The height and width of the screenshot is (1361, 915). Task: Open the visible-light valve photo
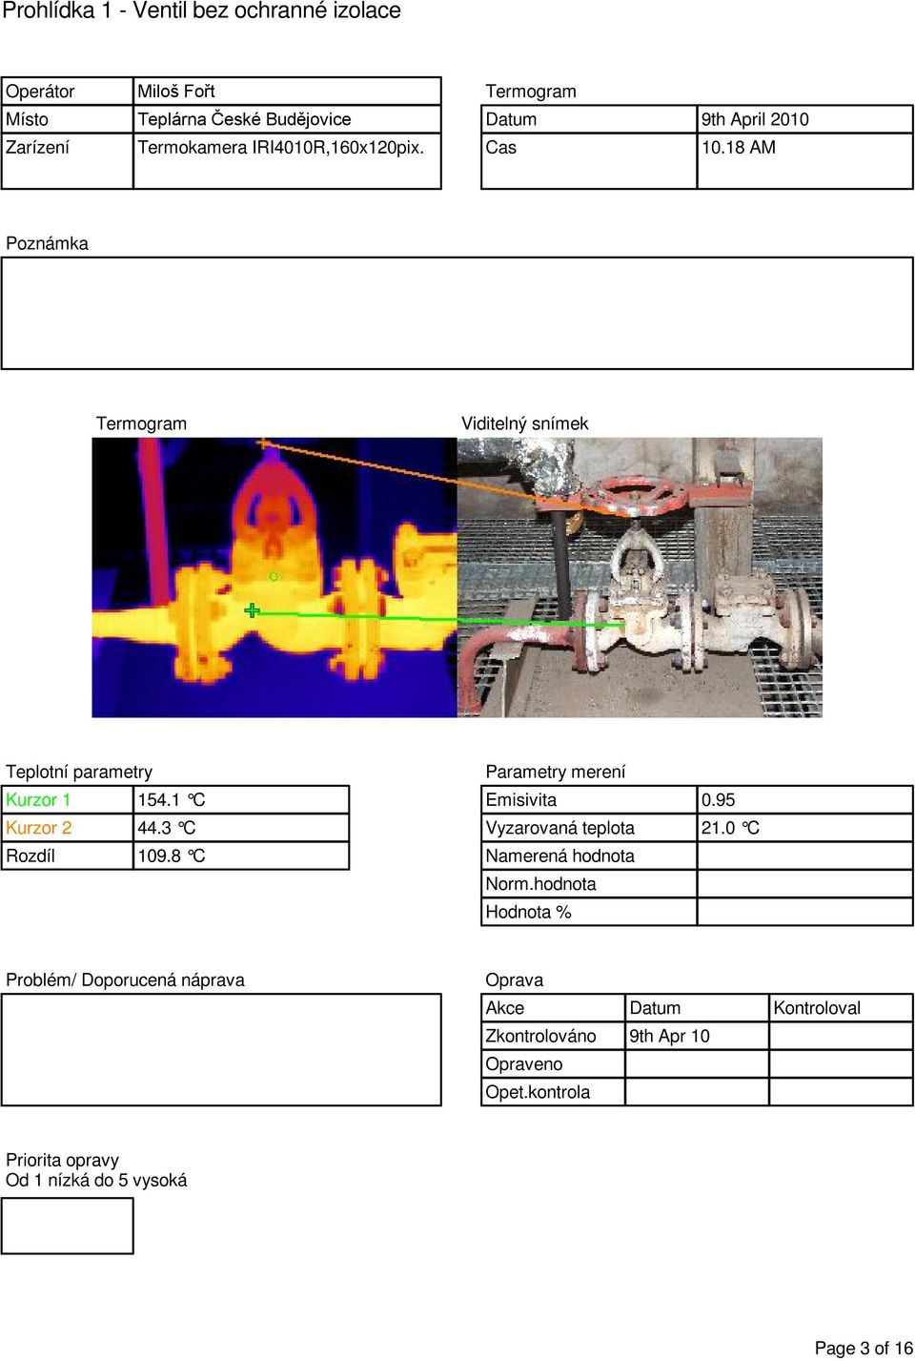pyautogui.click(x=640, y=577)
